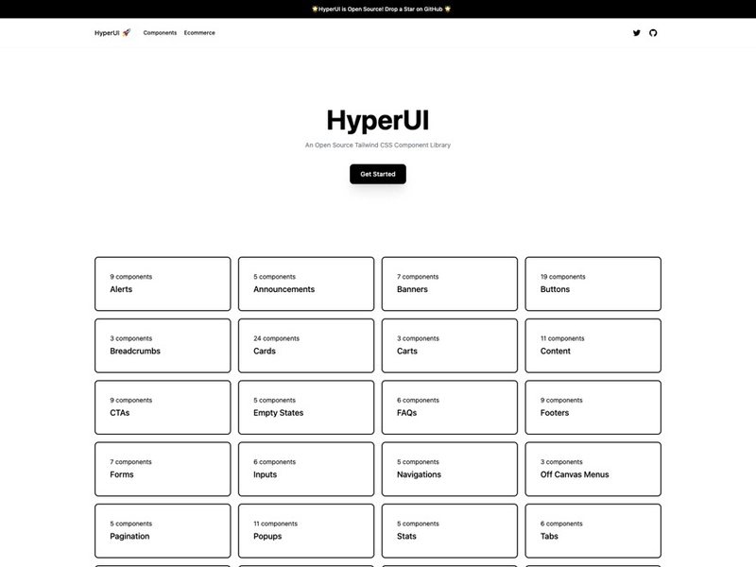Open the Forms components card

pos(163,469)
